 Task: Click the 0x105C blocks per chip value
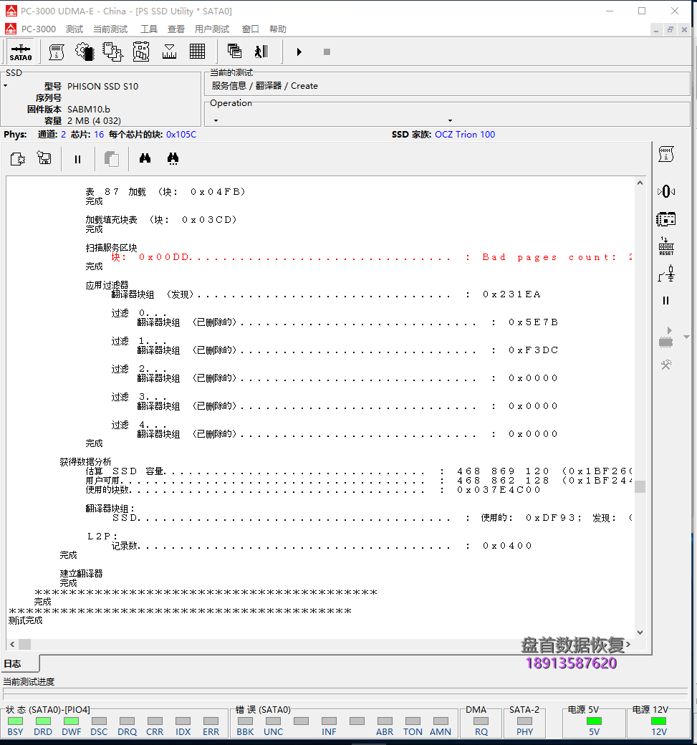[181, 135]
